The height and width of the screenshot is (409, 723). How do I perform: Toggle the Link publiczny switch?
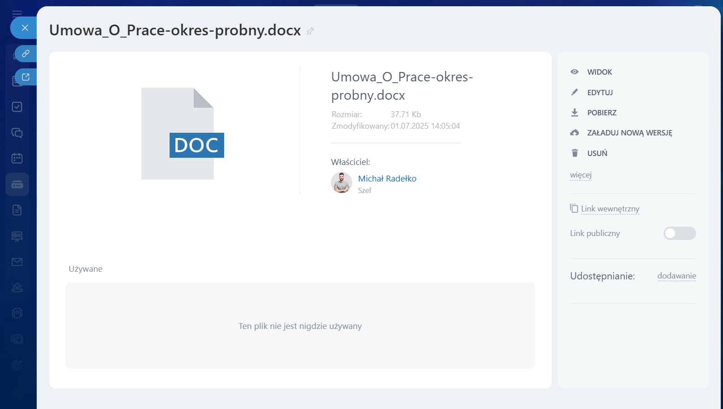coord(680,233)
